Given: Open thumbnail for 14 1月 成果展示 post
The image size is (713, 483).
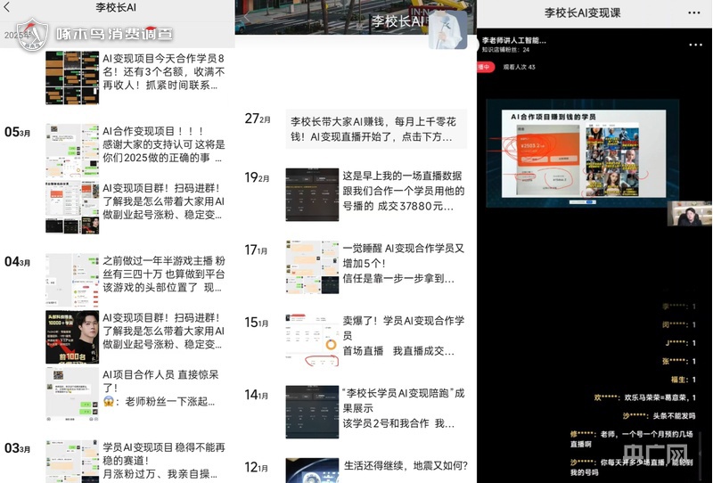Looking at the screenshot, I should click(x=312, y=412).
